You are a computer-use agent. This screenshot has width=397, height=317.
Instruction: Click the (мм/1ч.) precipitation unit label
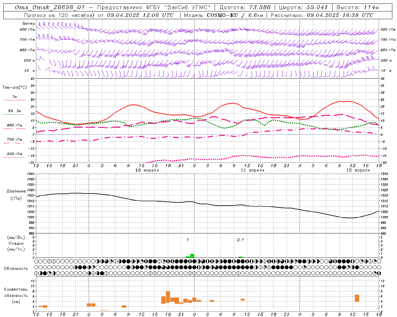(x=16, y=249)
